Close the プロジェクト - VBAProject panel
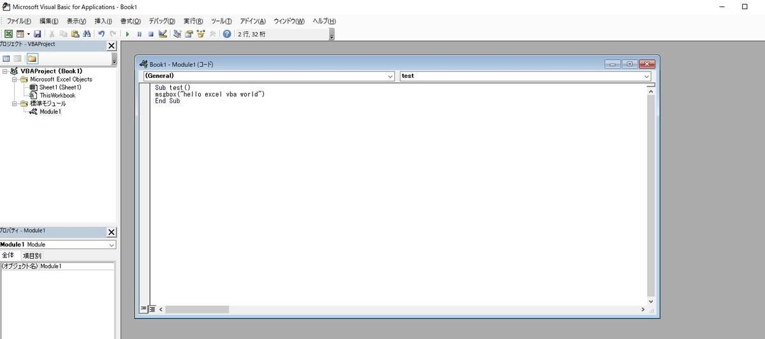 pos(112,46)
